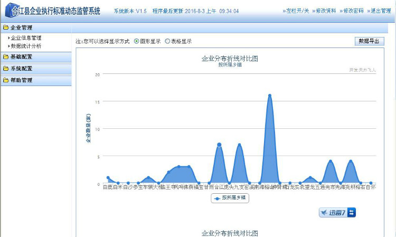The width and height of the screenshot is (396, 237).
Task: Select the 图形显示 radio button
Action: coord(136,41)
